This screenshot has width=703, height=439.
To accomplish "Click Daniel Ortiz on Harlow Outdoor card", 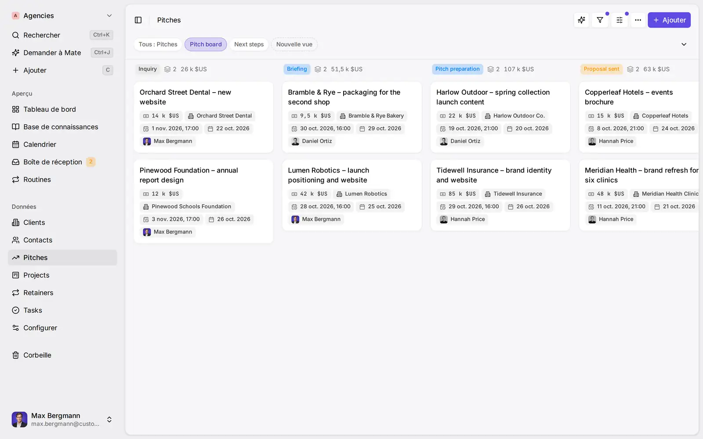I will point(460,141).
